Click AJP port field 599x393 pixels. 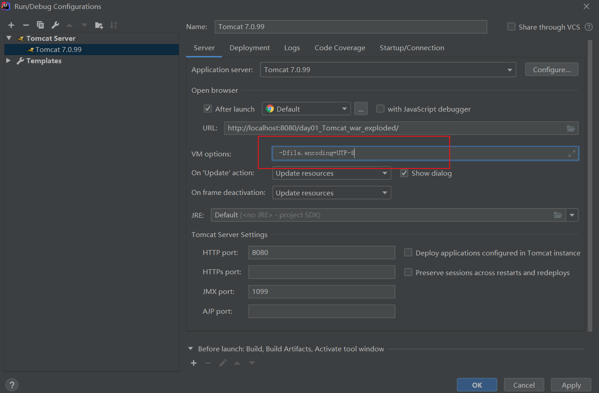(321, 311)
